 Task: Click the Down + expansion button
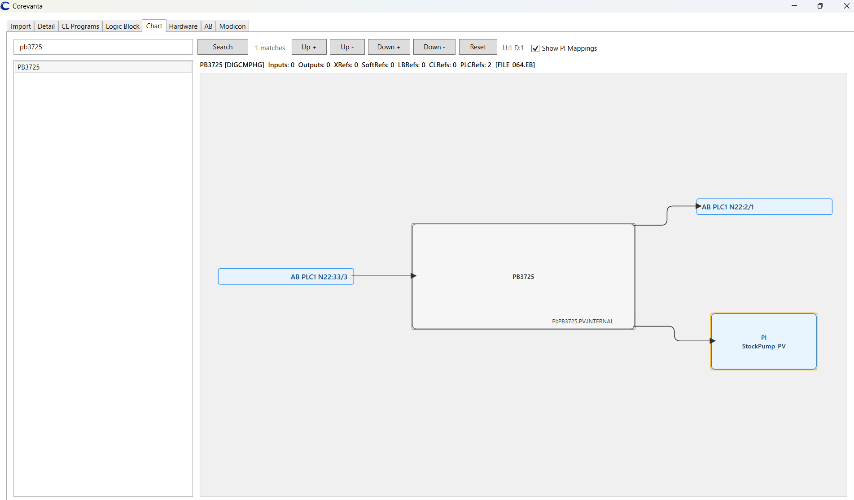tap(389, 47)
